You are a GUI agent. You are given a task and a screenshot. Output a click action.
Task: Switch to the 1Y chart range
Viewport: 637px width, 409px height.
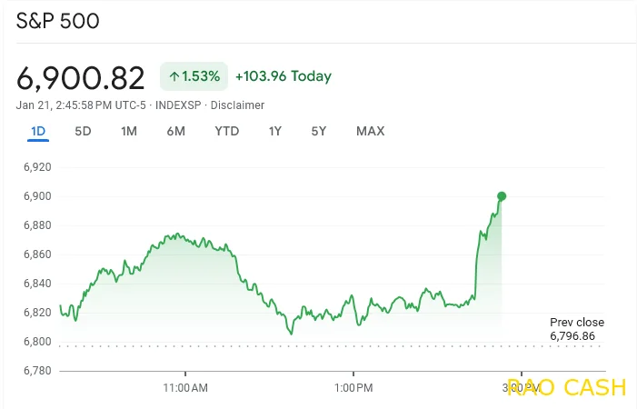[274, 131]
